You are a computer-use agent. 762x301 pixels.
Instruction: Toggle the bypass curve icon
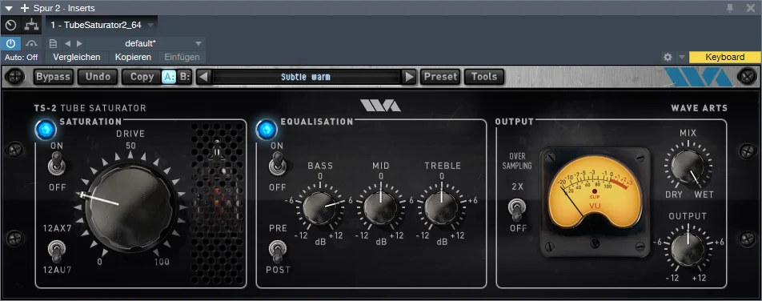32,44
